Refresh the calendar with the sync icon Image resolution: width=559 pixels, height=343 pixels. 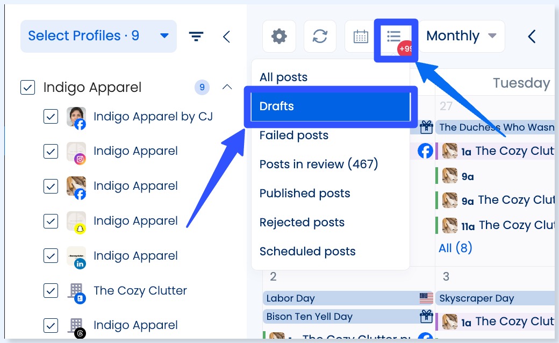(320, 36)
